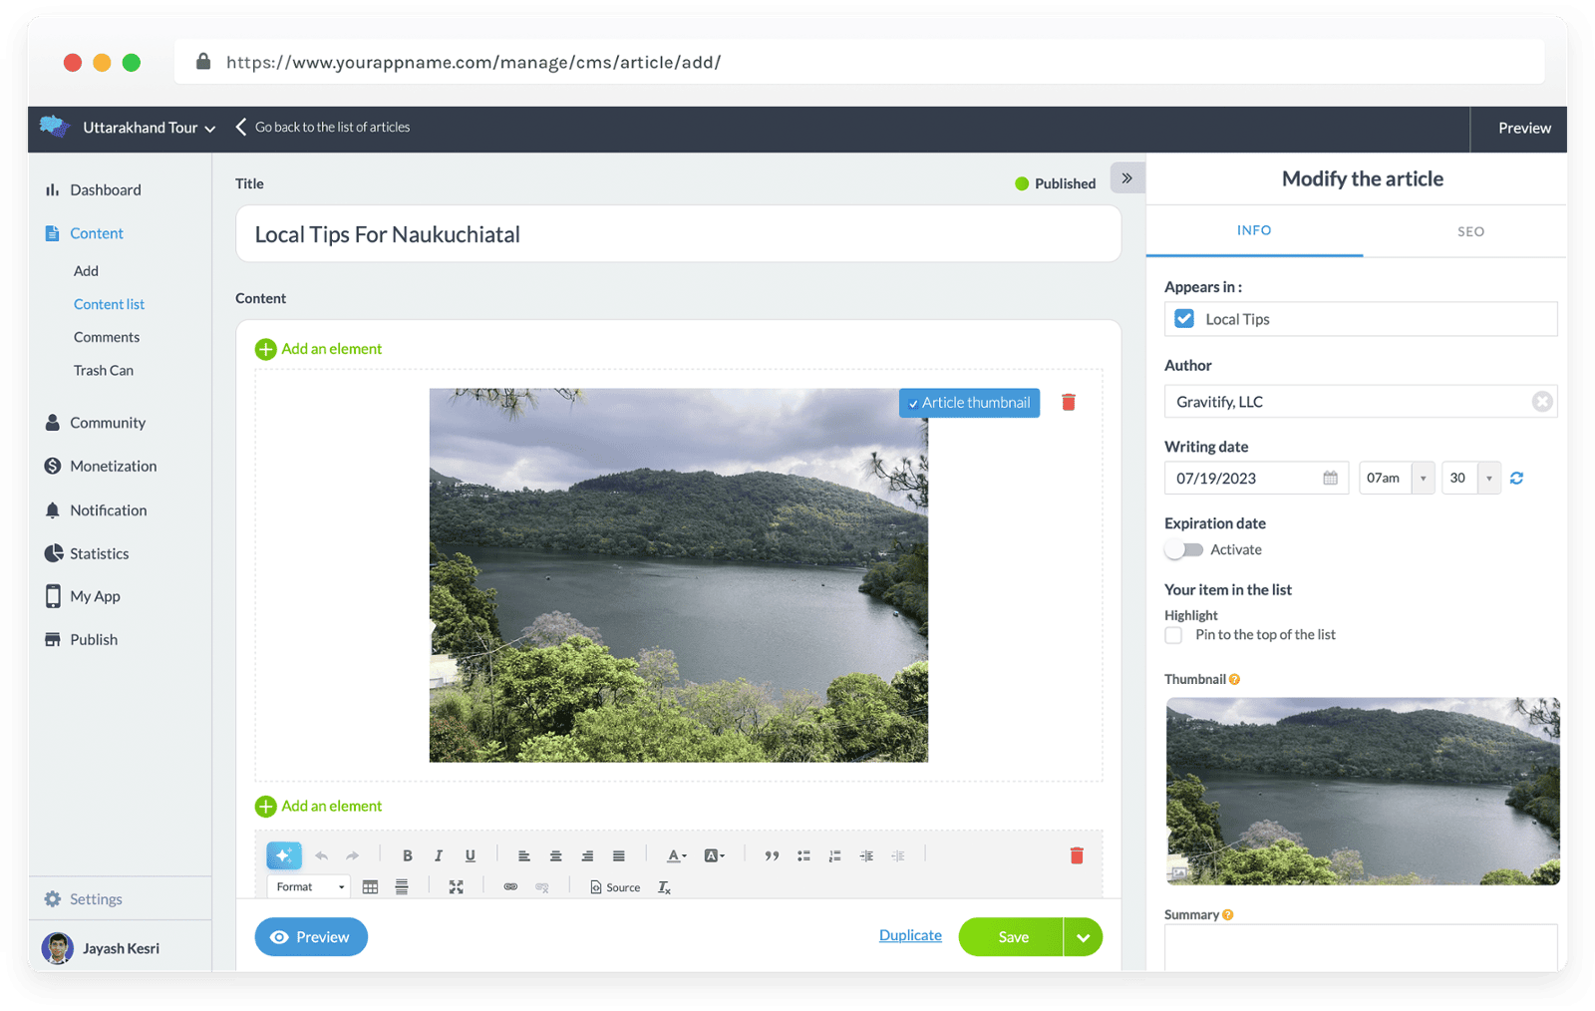Expand the Save button options arrow

tap(1083, 937)
